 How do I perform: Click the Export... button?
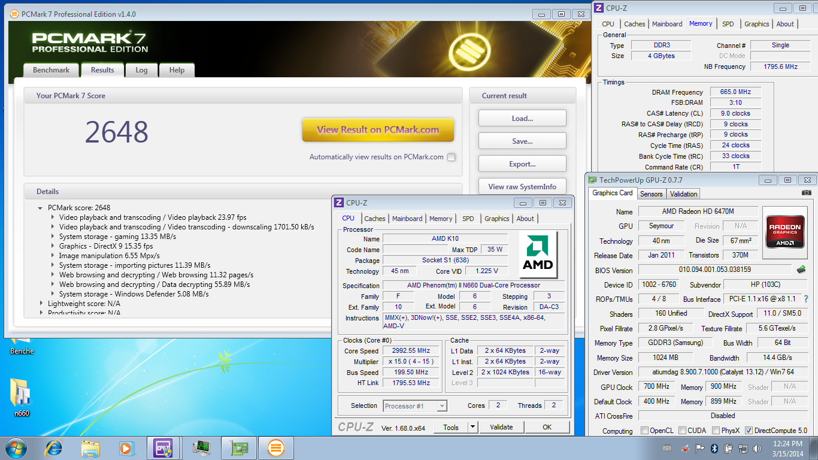(x=522, y=164)
